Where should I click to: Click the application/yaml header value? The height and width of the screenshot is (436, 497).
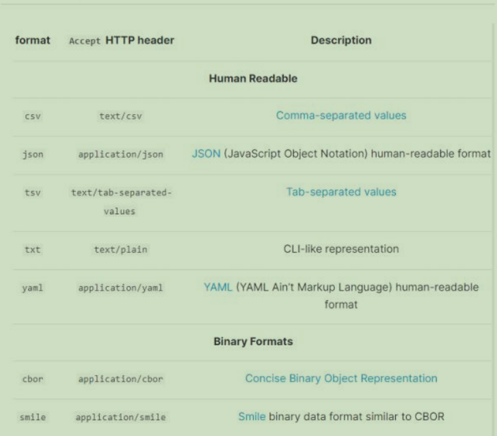(x=120, y=288)
